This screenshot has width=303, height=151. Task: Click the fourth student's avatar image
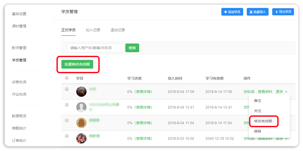(81, 138)
